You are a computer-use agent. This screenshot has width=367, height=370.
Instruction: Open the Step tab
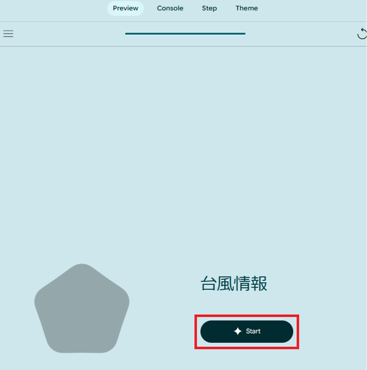click(209, 8)
